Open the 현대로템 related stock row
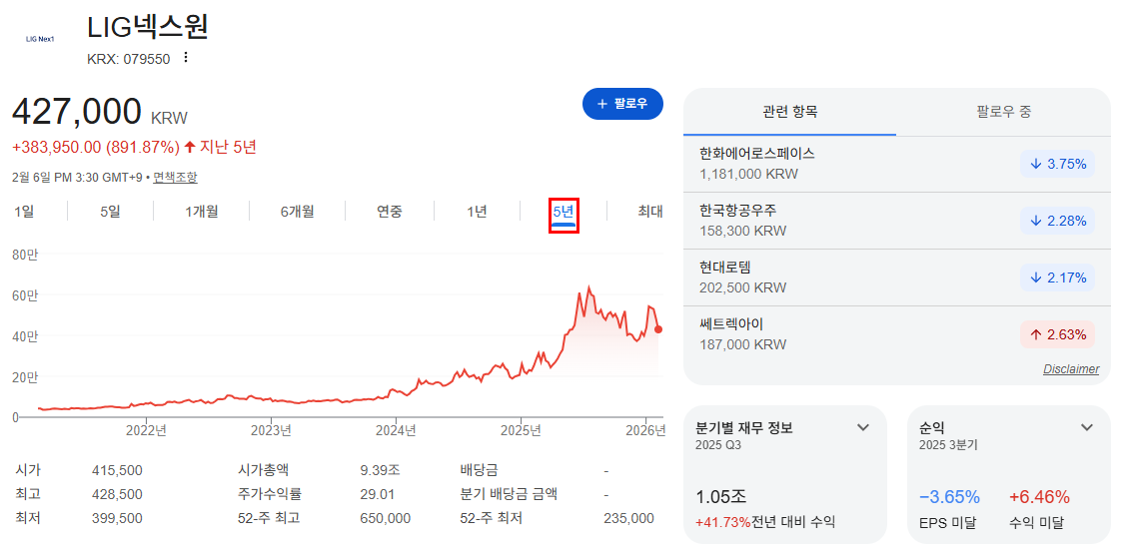 [x=896, y=278]
